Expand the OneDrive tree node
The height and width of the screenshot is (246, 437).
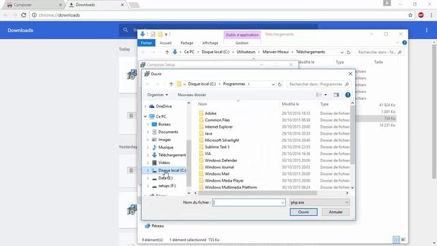pyautogui.click(x=145, y=107)
